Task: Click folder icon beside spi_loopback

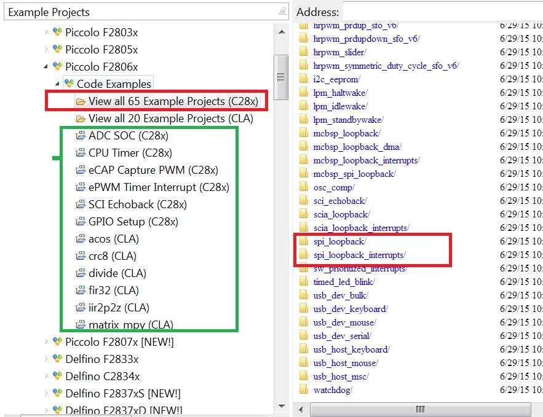Action: tap(304, 241)
